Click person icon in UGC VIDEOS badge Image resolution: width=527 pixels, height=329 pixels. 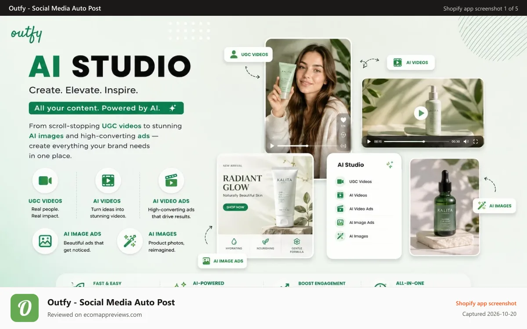[234, 54]
